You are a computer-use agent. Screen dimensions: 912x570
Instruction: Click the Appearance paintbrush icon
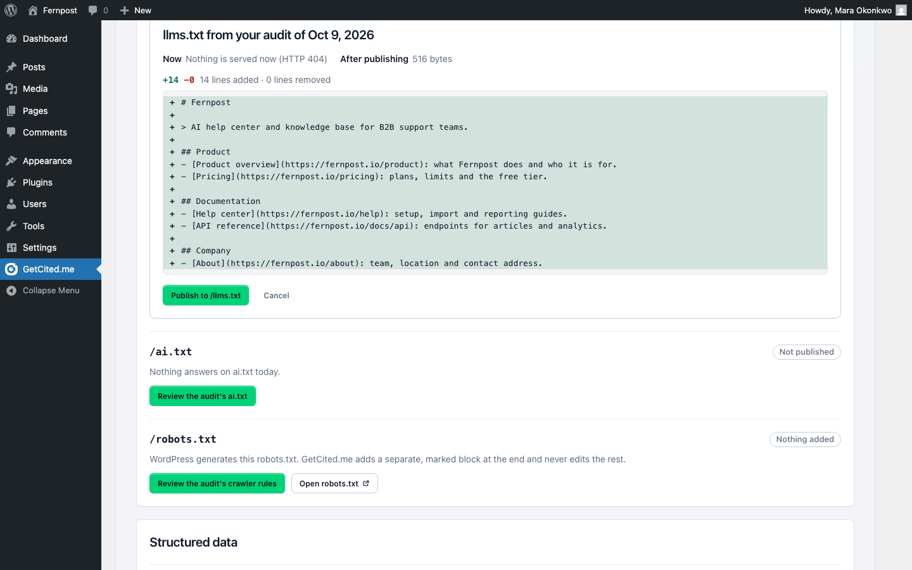11,161
